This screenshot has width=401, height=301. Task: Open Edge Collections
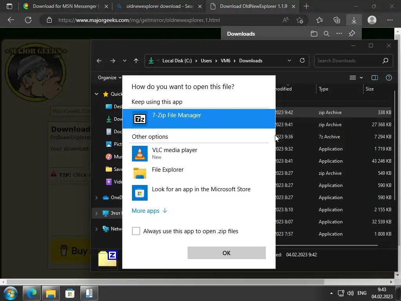(337, 20)
